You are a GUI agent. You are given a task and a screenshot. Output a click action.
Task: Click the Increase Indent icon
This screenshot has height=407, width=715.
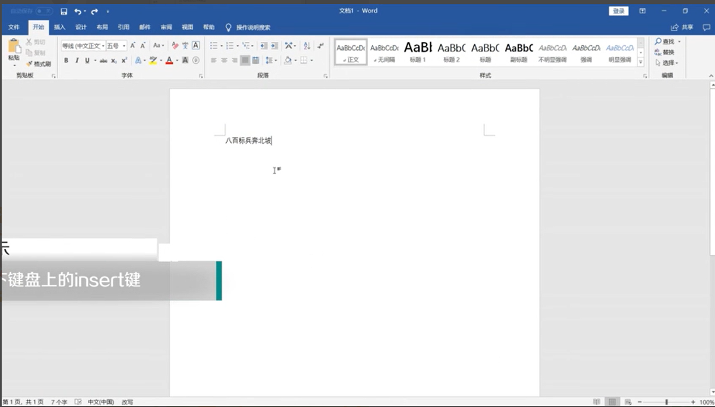pos(275,46)
